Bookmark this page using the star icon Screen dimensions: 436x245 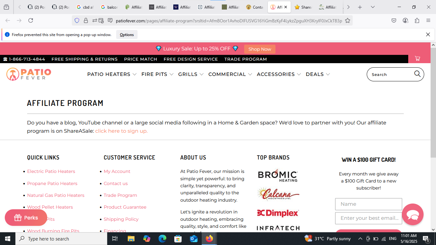348,21
